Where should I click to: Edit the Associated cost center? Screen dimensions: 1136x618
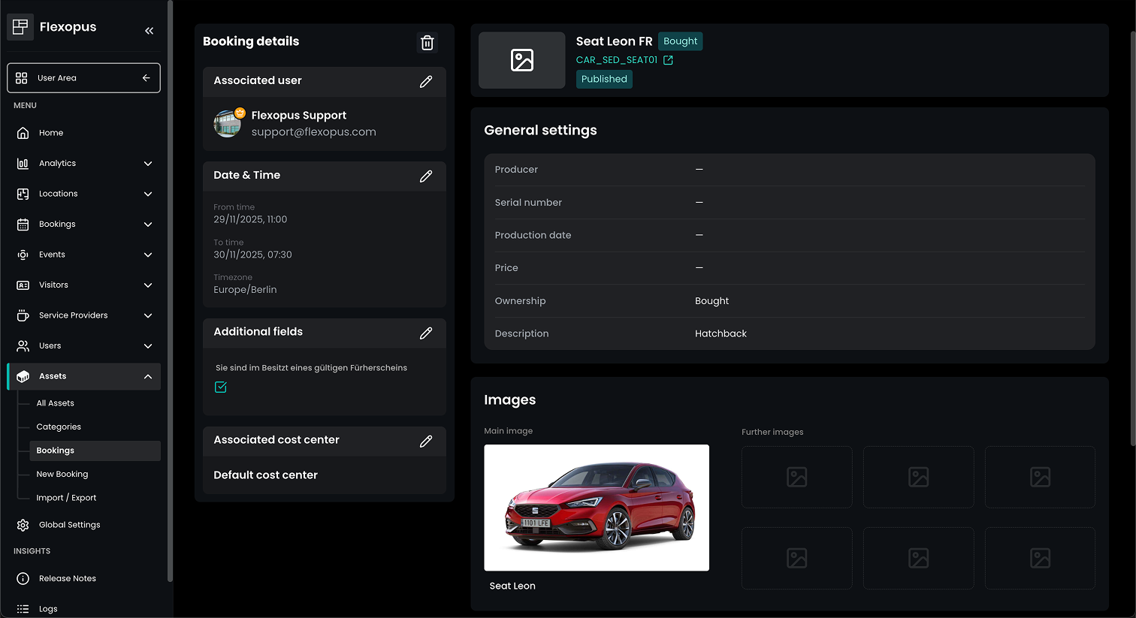[425, 441]
